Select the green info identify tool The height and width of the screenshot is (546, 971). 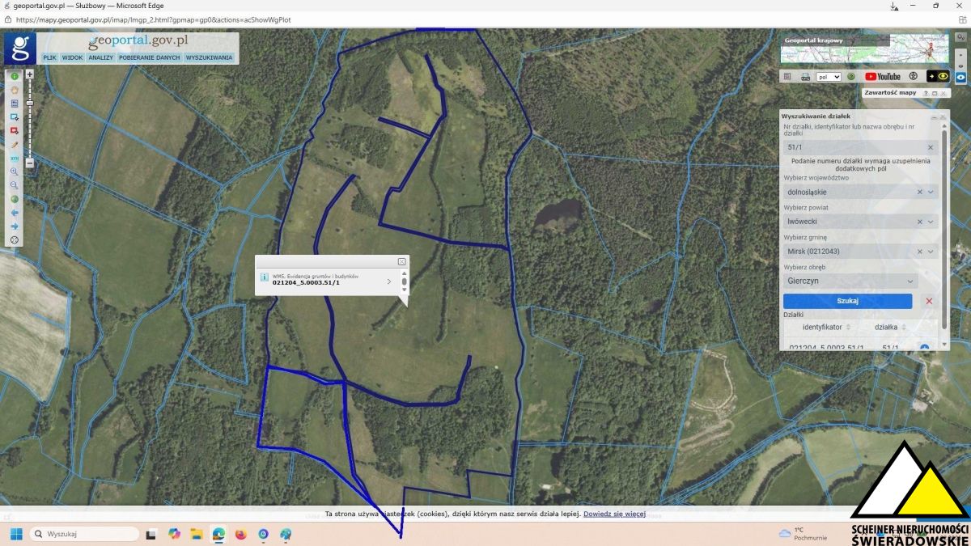coord(15,76)
